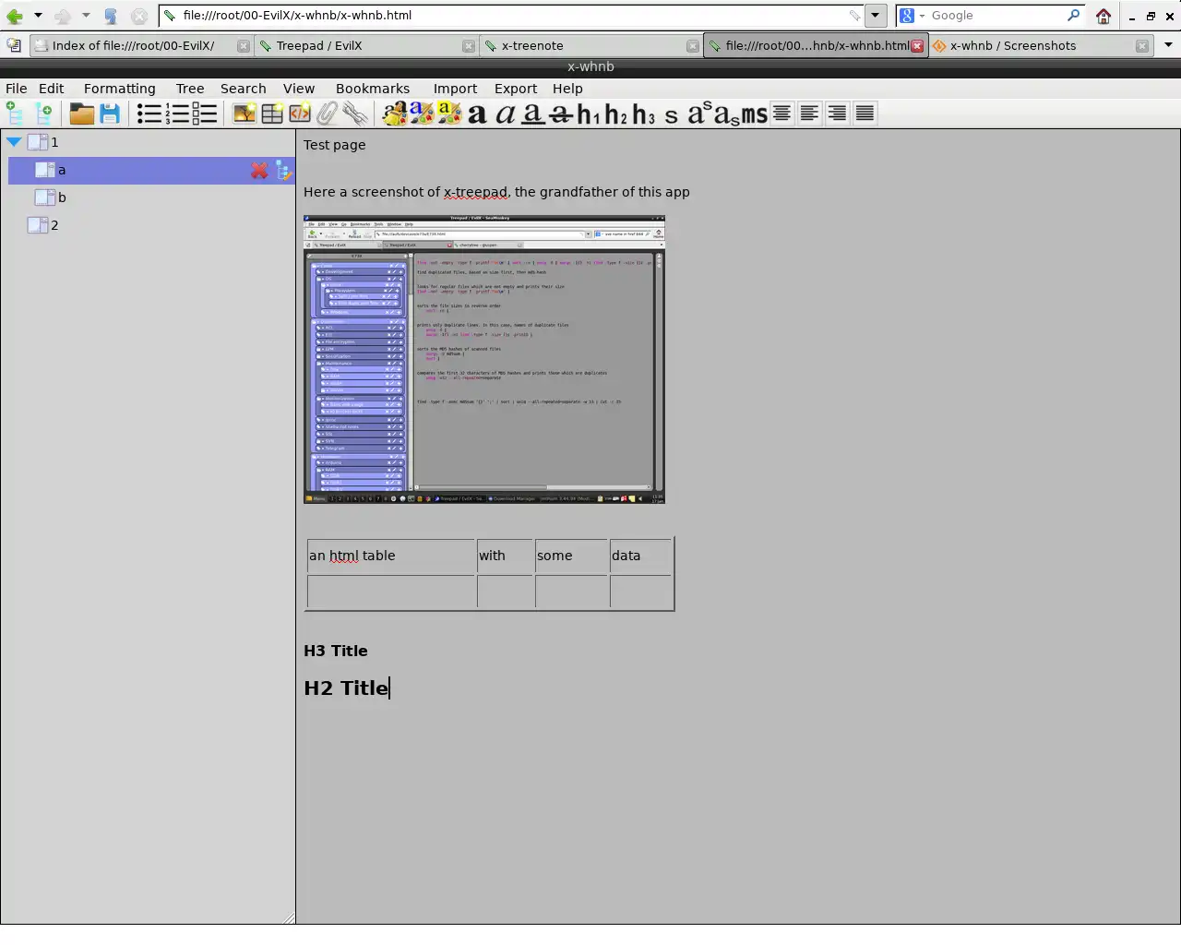Switch to 'Index of file:///root/00-EvilX/' tab
This screenshot has width=1181, height=945.
coord(140,45)
